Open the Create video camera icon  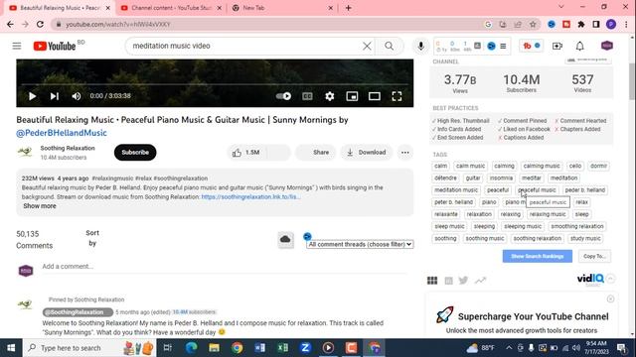point(557,46)
